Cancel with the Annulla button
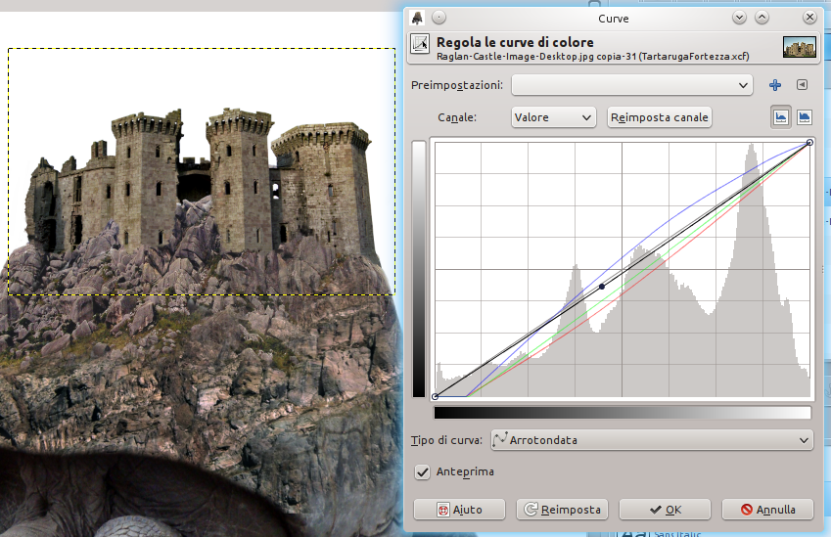 [x=767, y=510]
